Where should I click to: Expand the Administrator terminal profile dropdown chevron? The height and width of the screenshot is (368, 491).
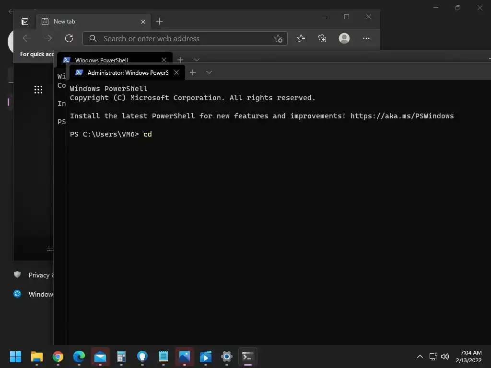click(209, 73)
